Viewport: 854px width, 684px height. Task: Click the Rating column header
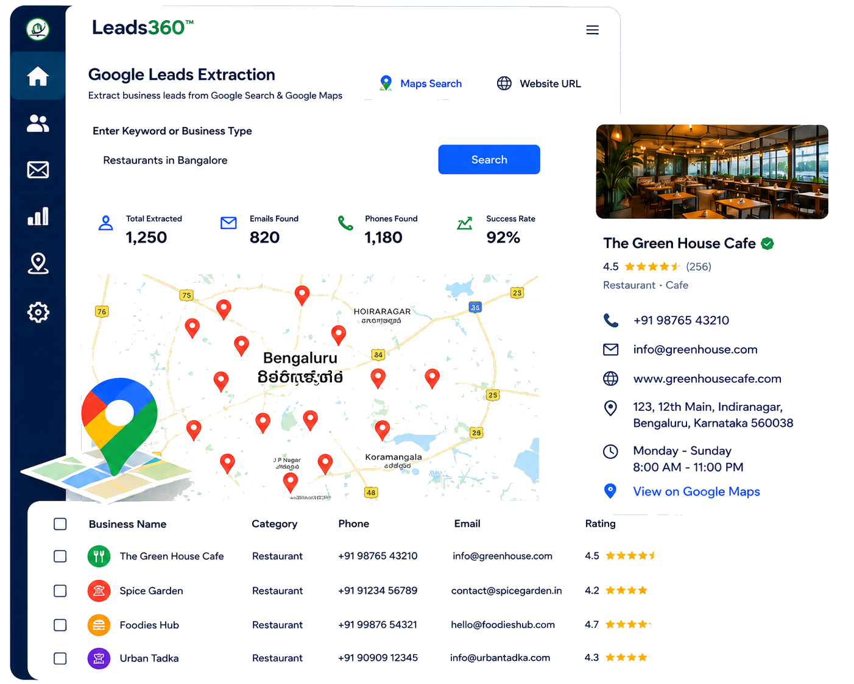coord(601,524)
